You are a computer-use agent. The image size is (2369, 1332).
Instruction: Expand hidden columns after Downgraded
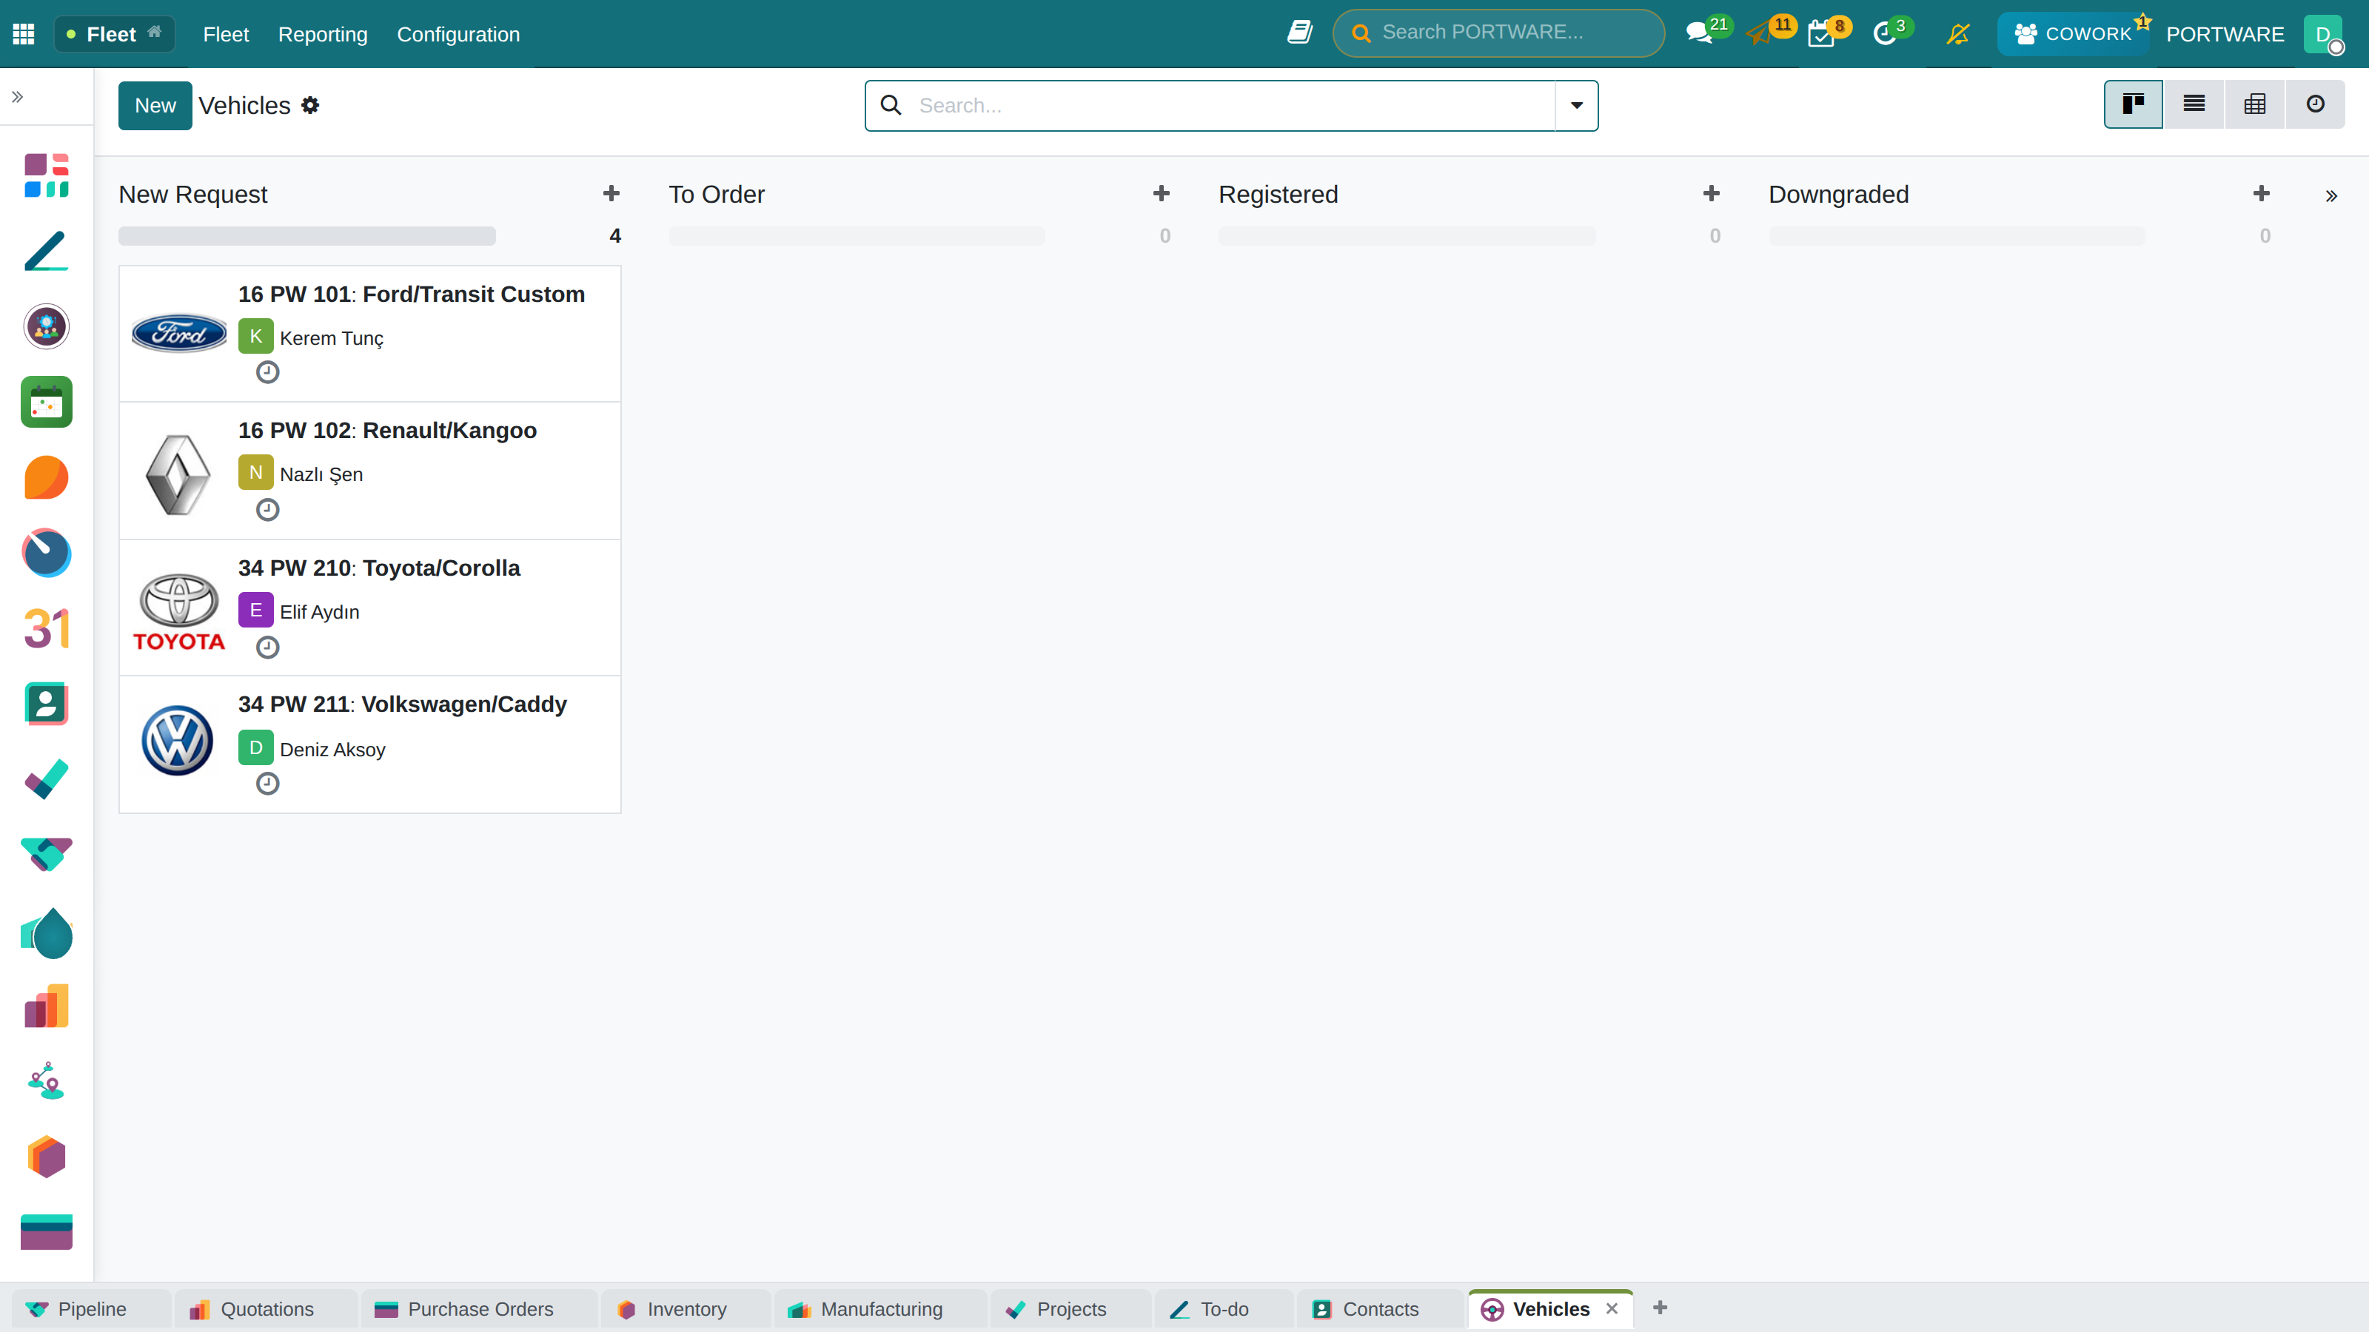click(2331, 196)
